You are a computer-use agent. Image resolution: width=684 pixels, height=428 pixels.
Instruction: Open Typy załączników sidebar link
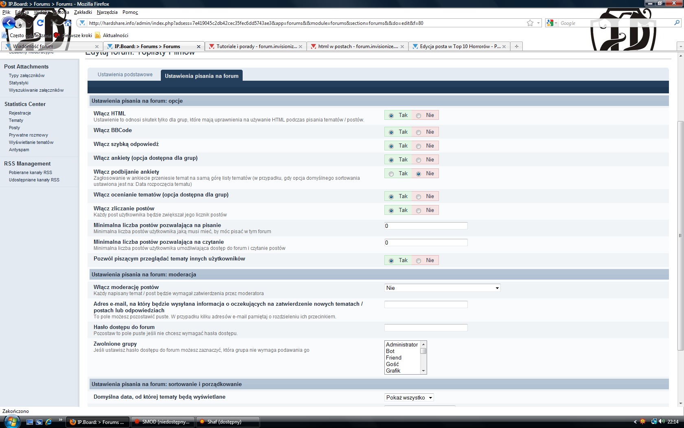(x=27, y=75)
